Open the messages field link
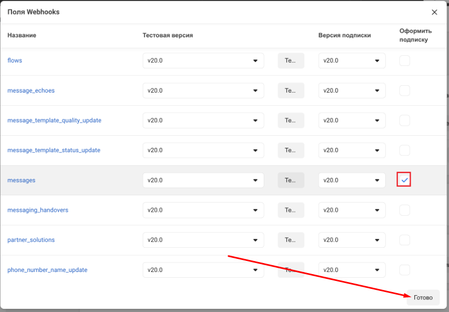 coord(22,180)
